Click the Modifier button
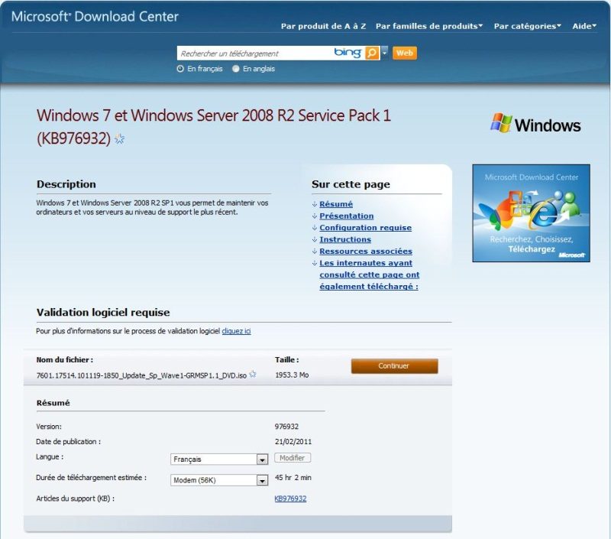The height and width of the screenshot is (539, 611). (293, 457)
